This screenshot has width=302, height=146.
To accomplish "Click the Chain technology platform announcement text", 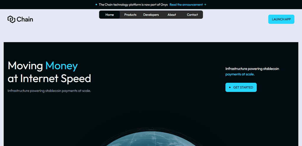I will coord(133,5).
